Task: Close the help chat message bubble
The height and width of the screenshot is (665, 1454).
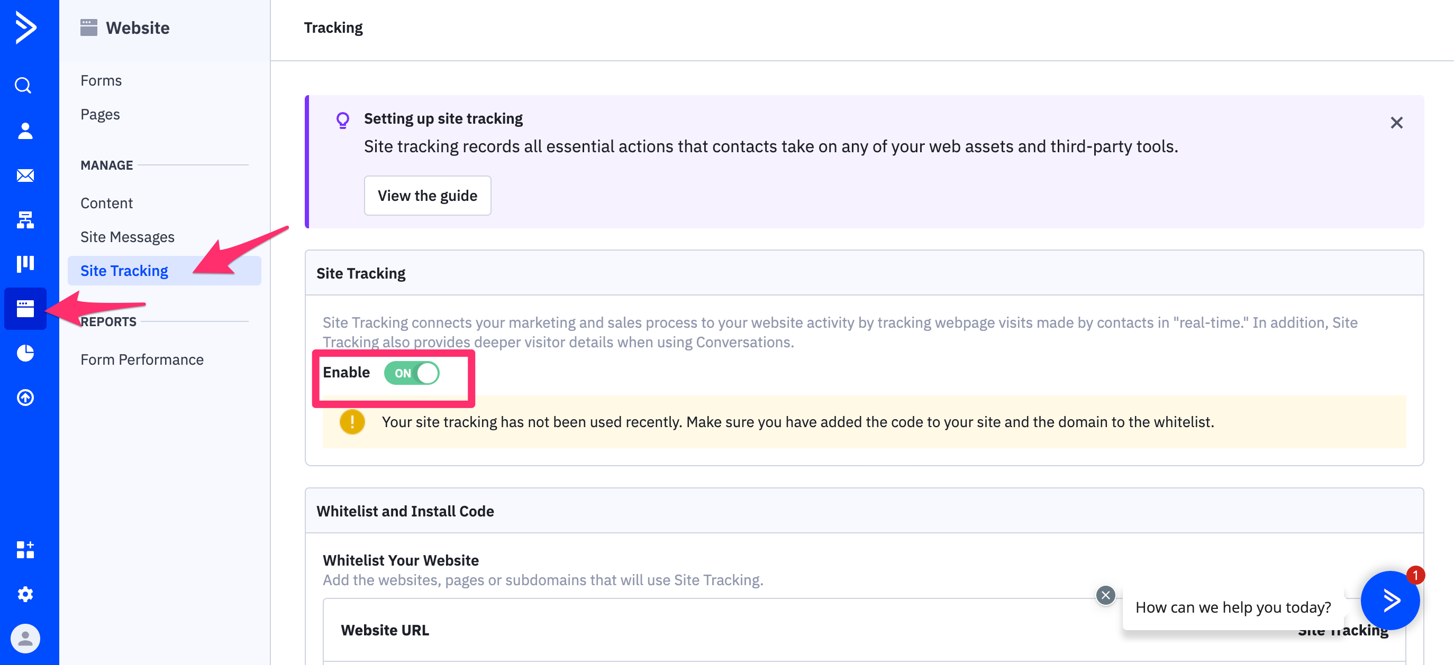Action: point(1105,595)
